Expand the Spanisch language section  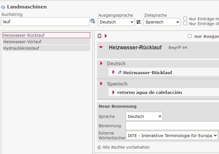click(101, 84)
